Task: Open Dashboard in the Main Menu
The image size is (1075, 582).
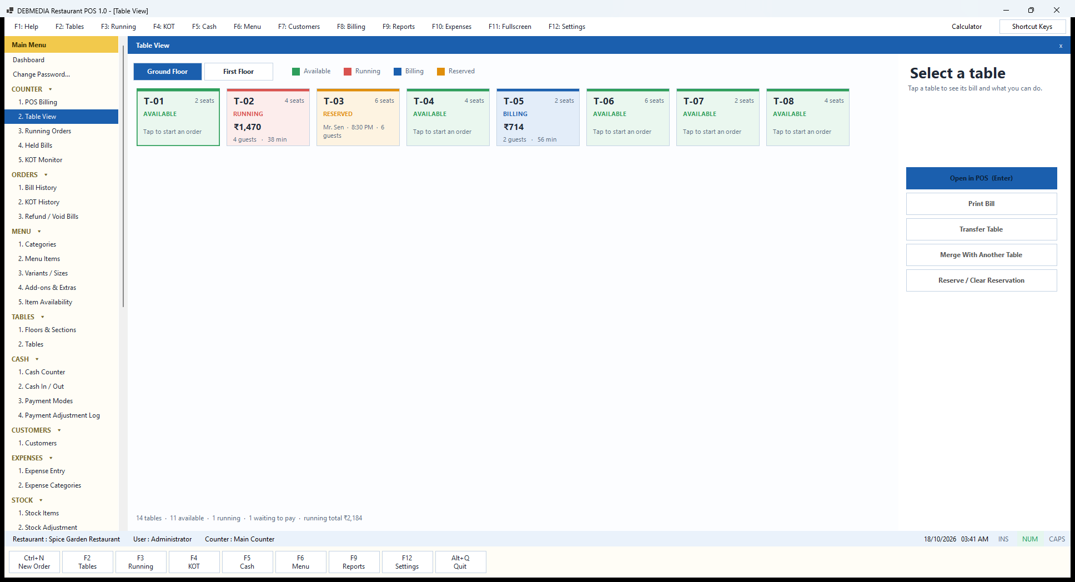Action: click(61, 60)
